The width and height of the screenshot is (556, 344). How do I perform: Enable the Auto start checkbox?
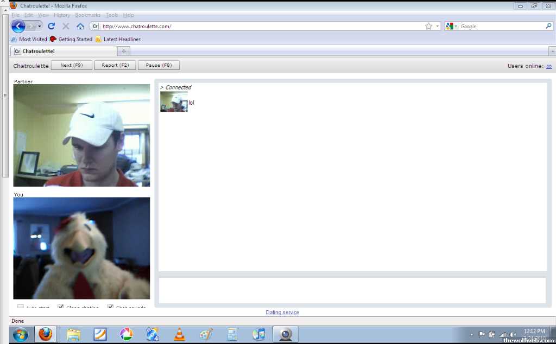tap(21, 307)
